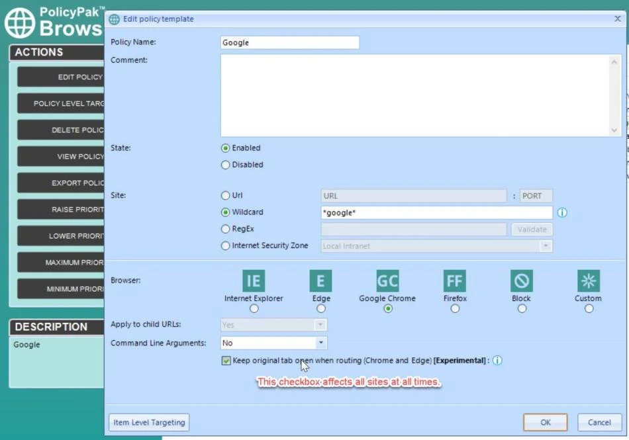Click the Comment box scrollbar down arrow
This screenshot has height=440, width=629.
click(615, 130)
